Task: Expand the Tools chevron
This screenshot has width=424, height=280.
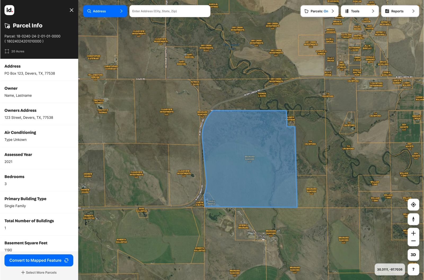Action: point(373,11)
